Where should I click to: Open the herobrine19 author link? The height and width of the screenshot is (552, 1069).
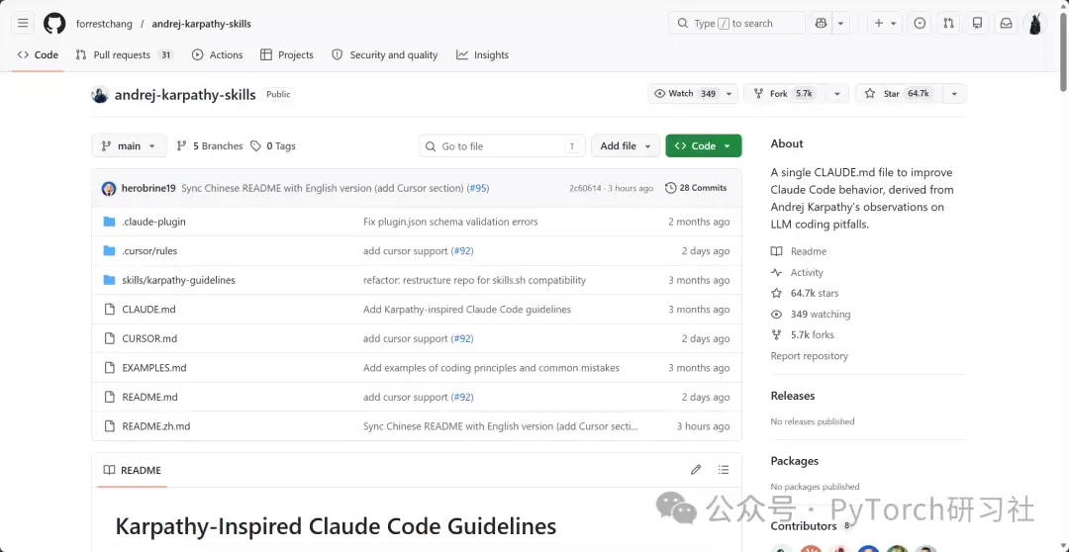coord(148,188)
